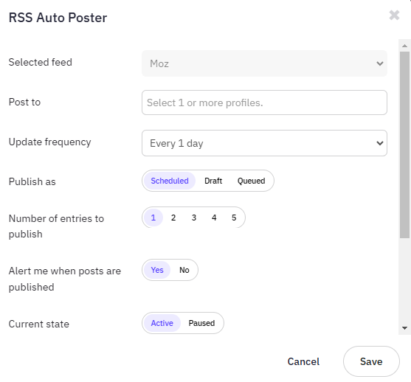This screenshot has height=382, width=411.
Task: Switch current state to Paused
Action: 201,323
